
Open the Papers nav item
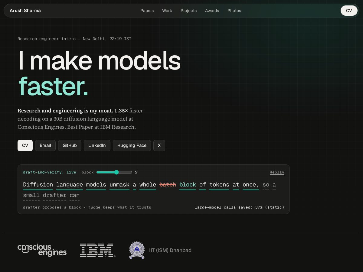click(x=147, y=11)
